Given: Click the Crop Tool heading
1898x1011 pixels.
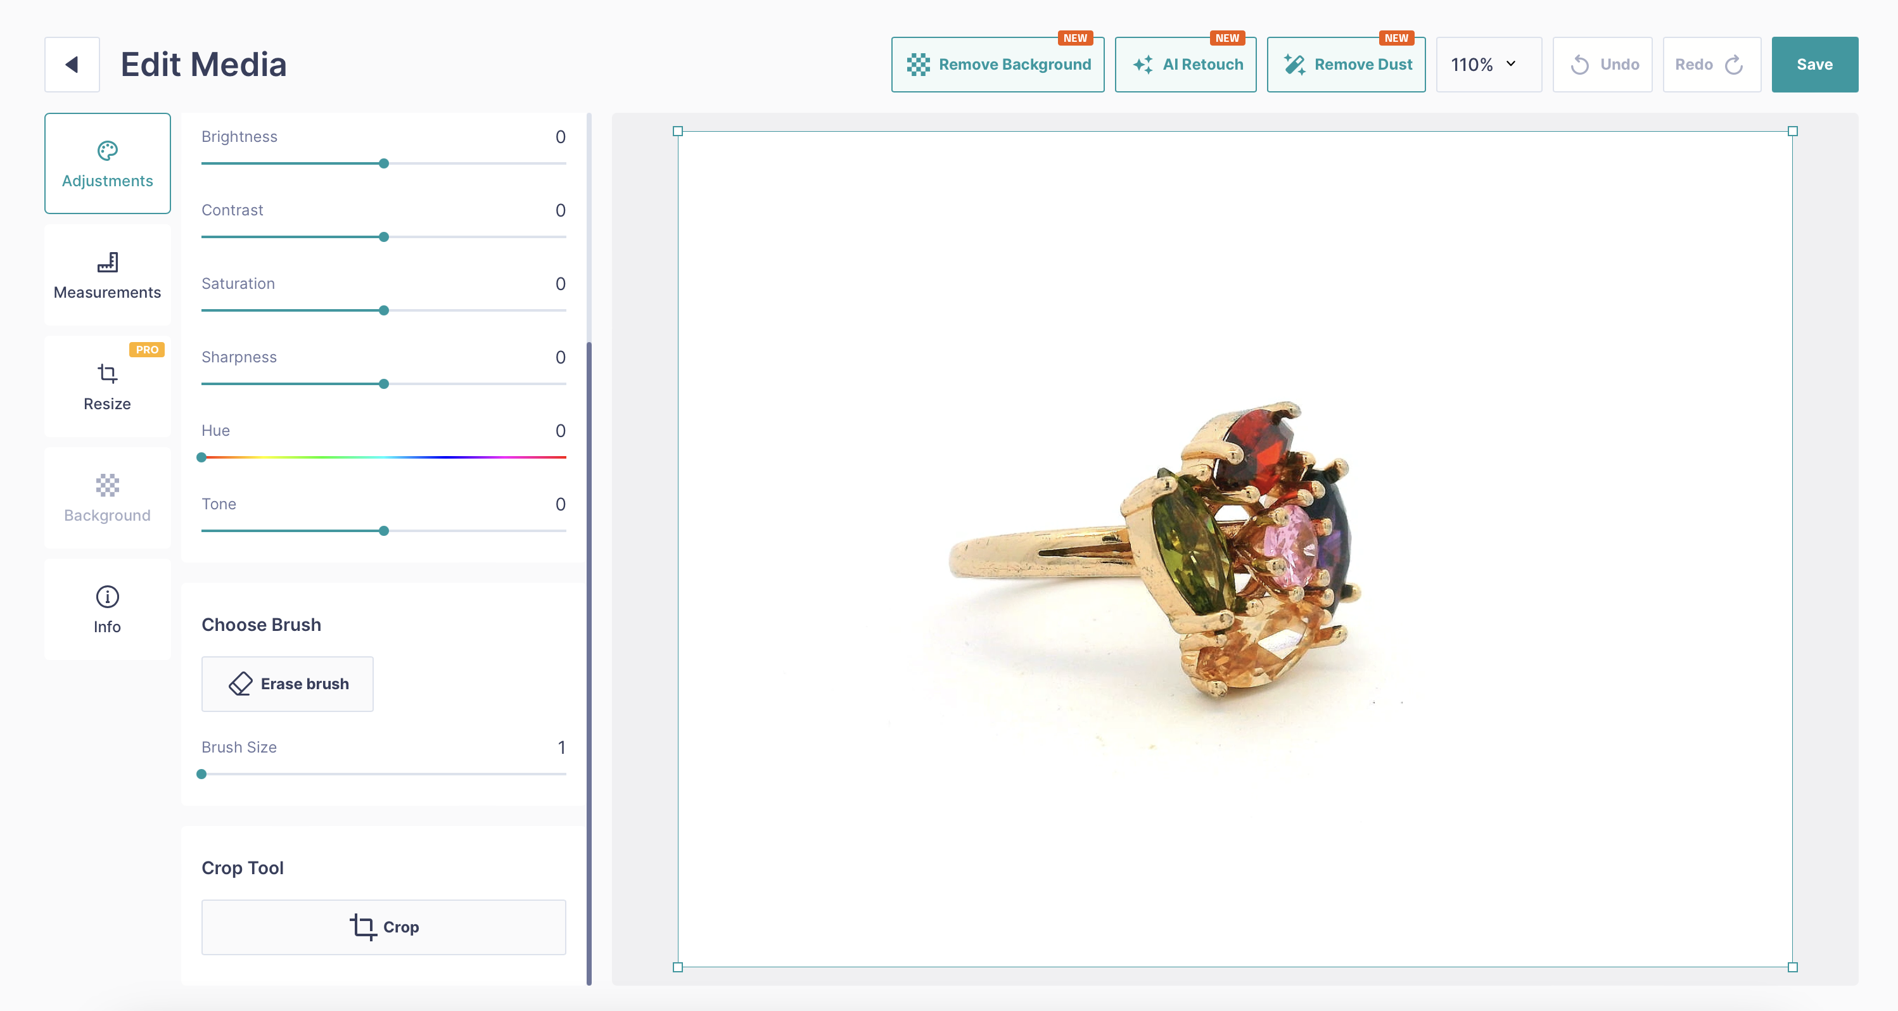Looking at the screenshot, I should 243,868.
